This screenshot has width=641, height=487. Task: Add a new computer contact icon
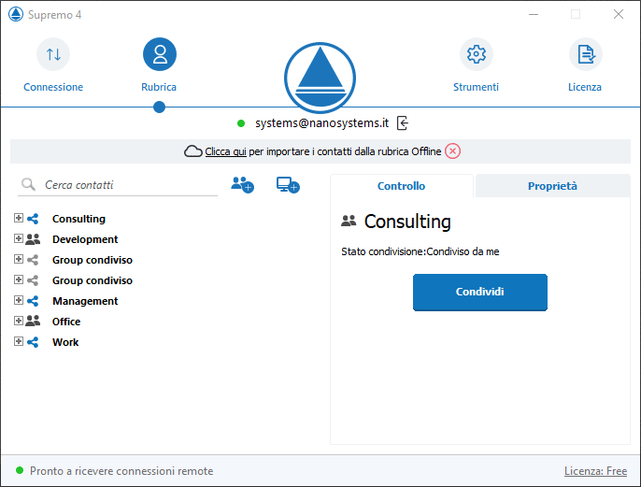(x=288, y=185)
